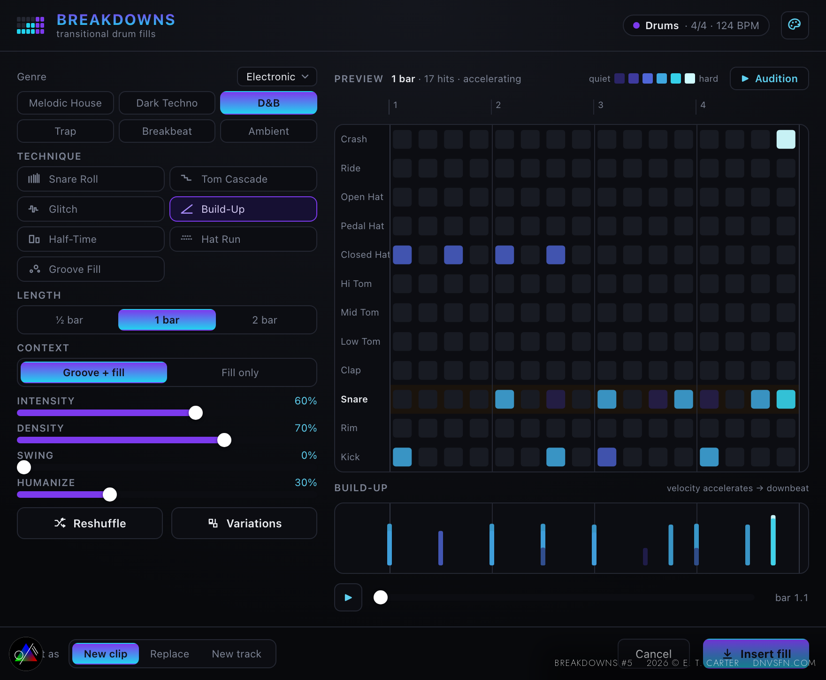The image size is (826, 680).
Task: Choose the Melodic House style
Action: tap(65, 103)
